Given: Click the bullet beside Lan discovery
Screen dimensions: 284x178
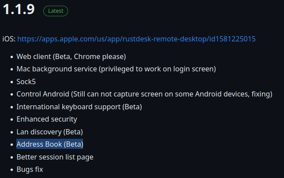Looking at the screenshot, I should point(11,132).
